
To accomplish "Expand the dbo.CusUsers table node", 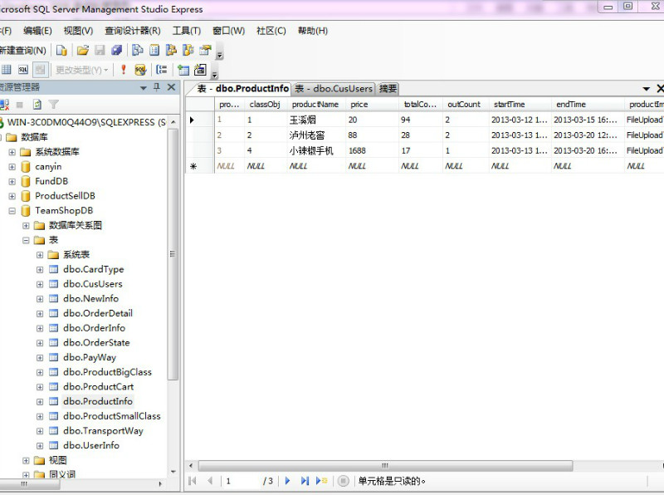I will click(x=40, y=284).
